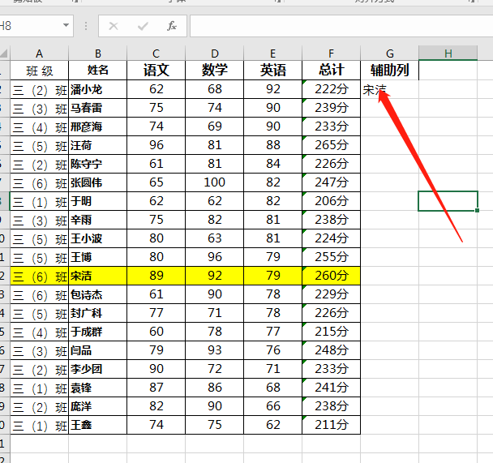Click total cell 248分
Screen dimensions: 493x463
331,350
